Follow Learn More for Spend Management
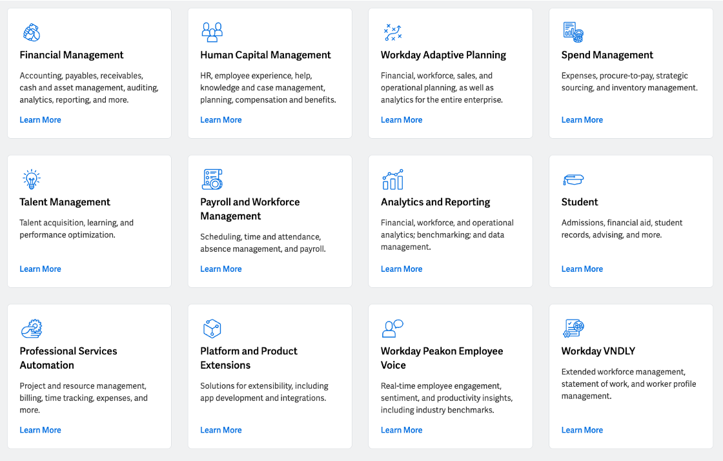723x461 pixels. click(582, 120)
